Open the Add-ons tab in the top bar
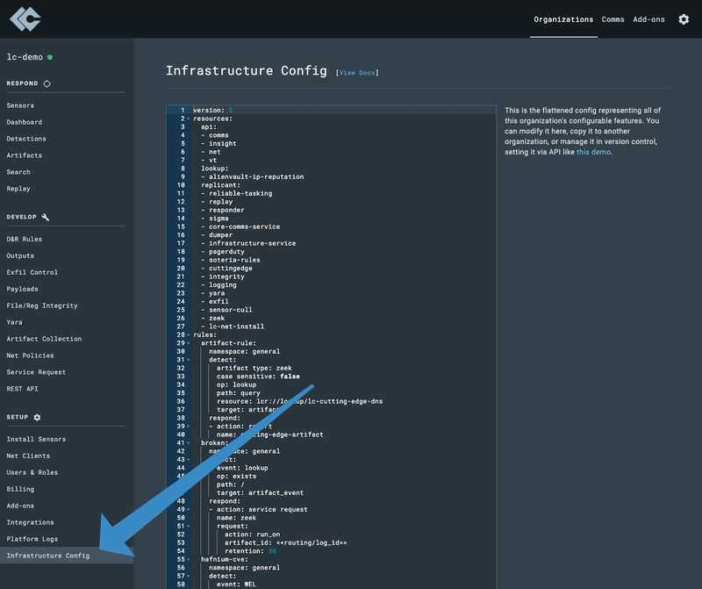Viewport: 702px width, 589px height. pos(648,19)
